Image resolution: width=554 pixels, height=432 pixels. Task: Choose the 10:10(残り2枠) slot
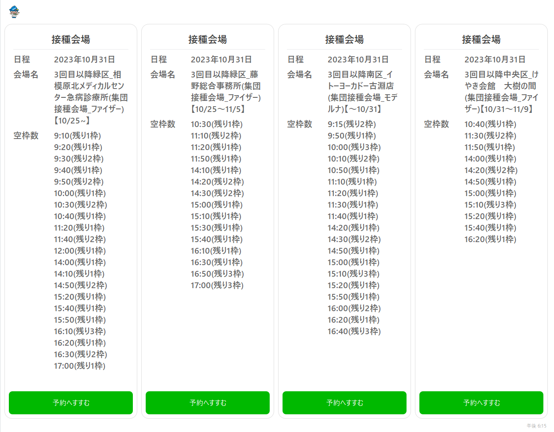coord(353,159)
